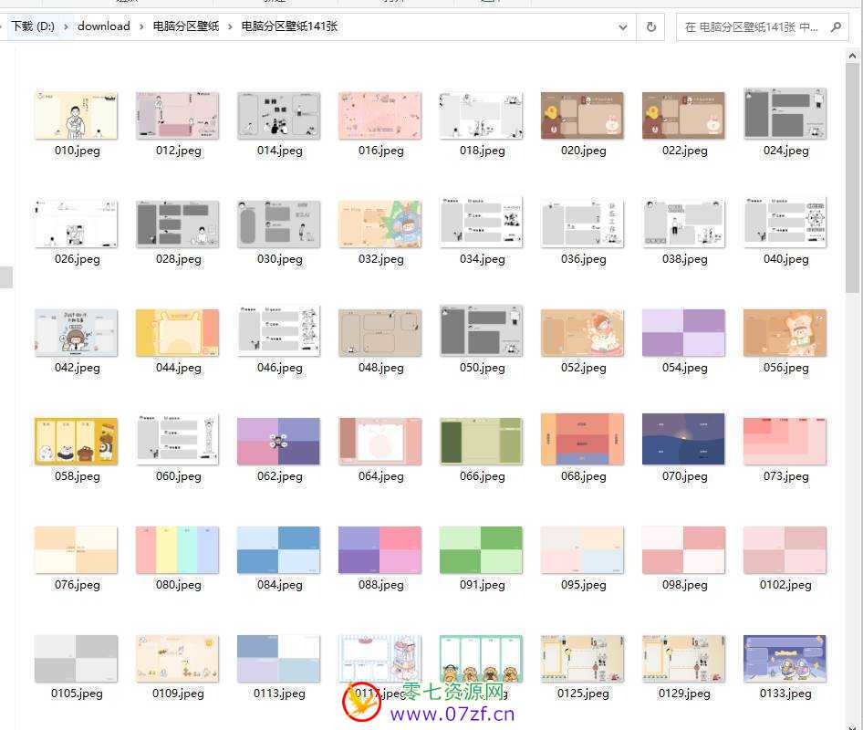Select the 032.jpeg wallpaper file
The height and width of the screenshot is (730, 863).
(x=380, y=224)
